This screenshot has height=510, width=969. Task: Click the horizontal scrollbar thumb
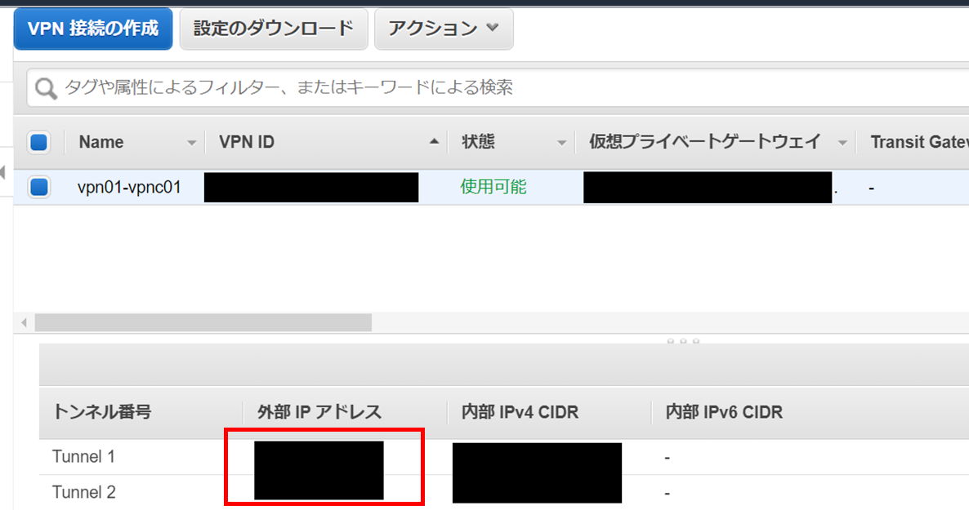click(203, 323)
